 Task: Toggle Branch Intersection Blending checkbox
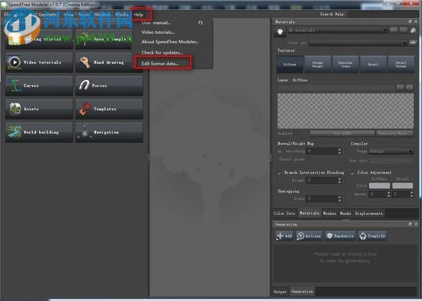(x=280, y=173)
